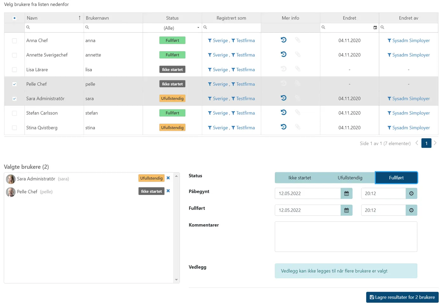The image size is (440, 305).
Task: Remove Pelle Chef from selected users
Action: pos(168,191)
